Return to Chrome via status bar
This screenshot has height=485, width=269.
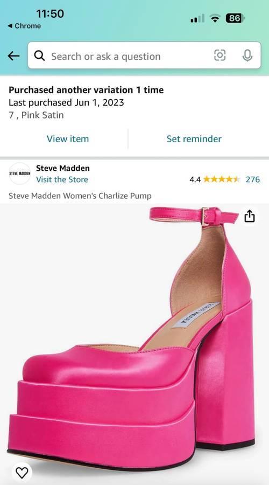[24, 26]
